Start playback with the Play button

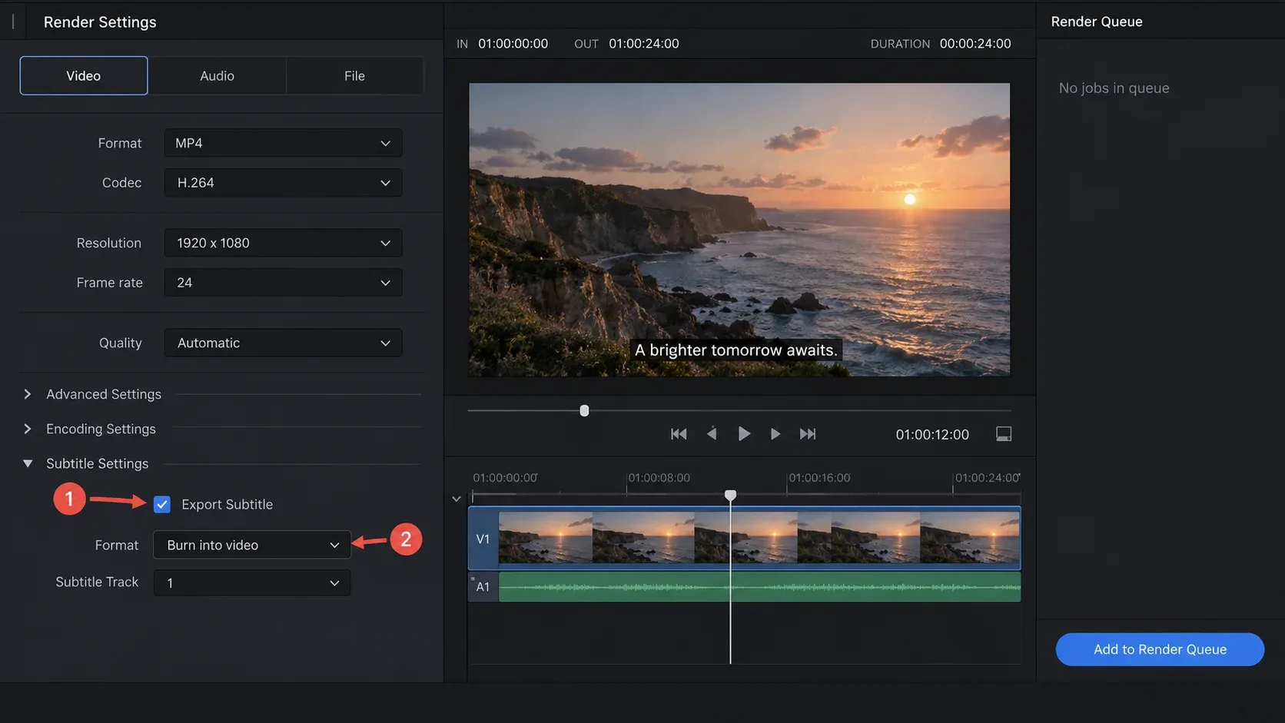coord(743,434)
